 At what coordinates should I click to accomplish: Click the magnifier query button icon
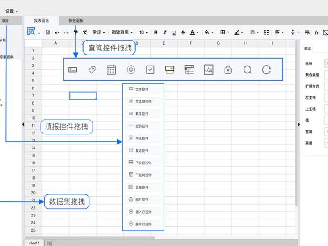coord(247,70)
